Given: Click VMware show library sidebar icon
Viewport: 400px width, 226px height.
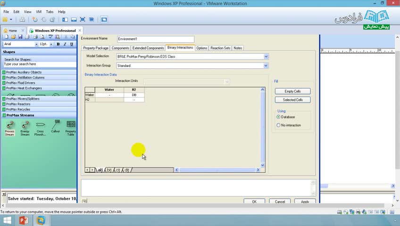Looking at the screenshot, I should [x=65, y=19].
